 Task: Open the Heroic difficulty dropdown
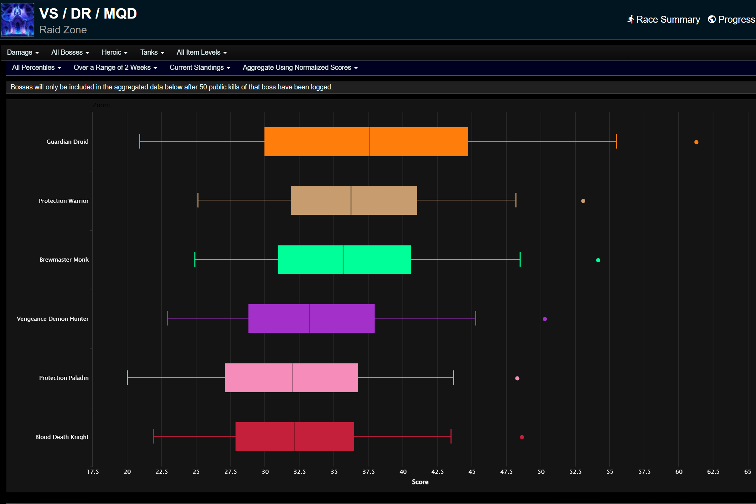114,52
